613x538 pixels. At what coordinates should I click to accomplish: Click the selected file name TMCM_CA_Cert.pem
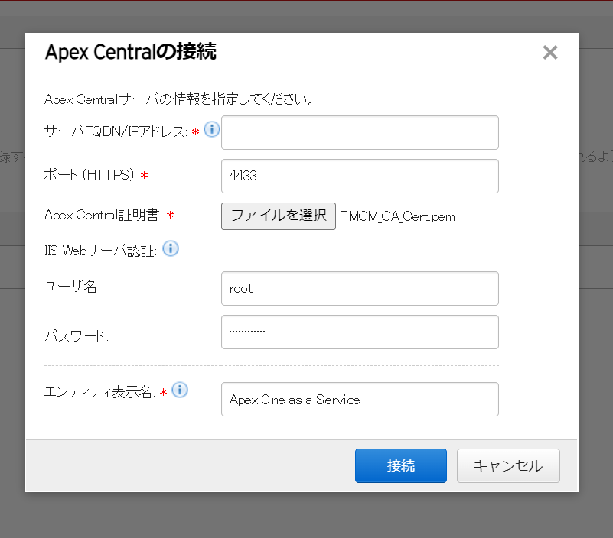coord(398,216)
